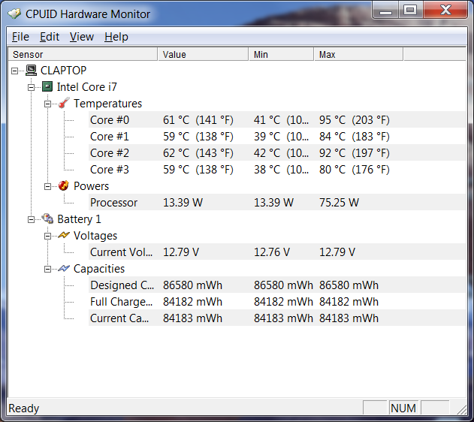Select the CLAPTOP computer icon
474x422 pixels.
coord(31,71)
